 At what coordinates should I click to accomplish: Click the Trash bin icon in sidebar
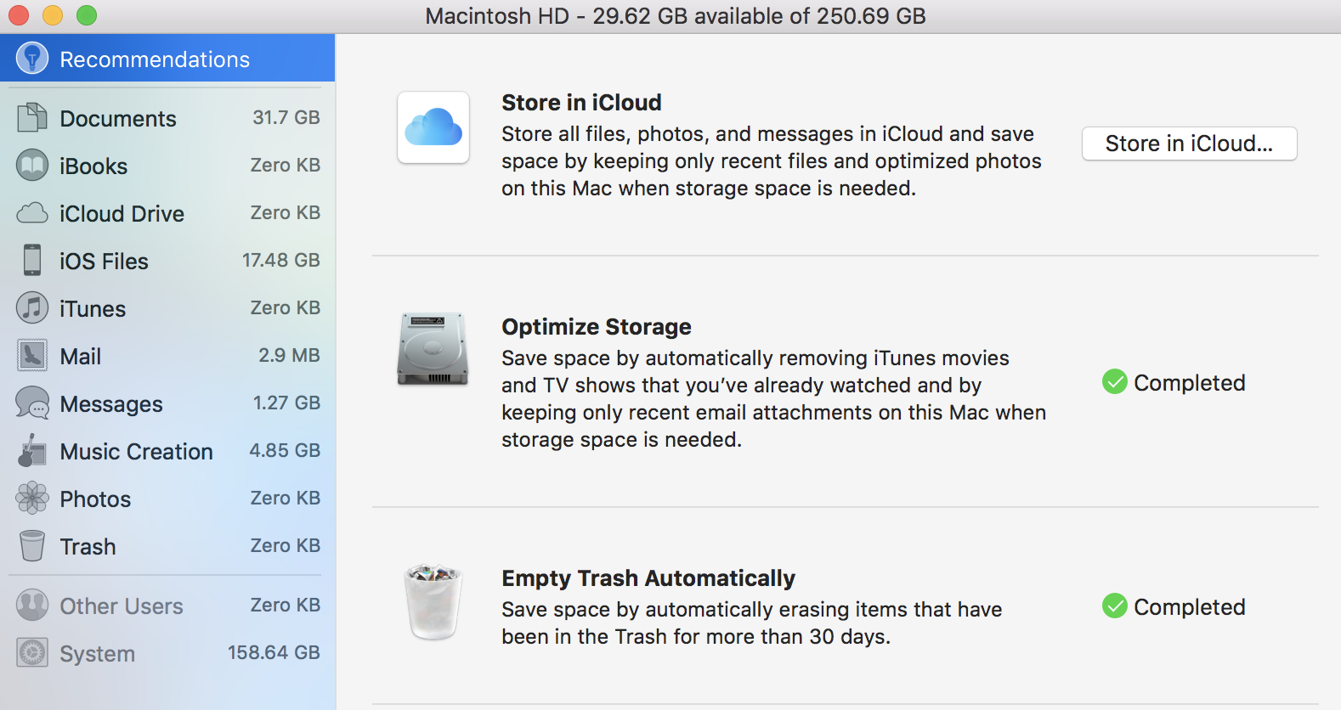point(32,545)
